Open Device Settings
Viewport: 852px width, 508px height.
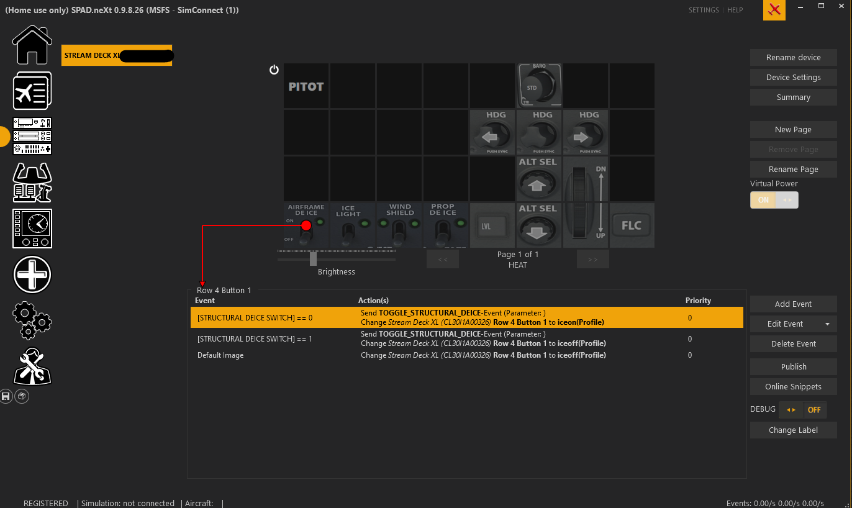(794, 77)
